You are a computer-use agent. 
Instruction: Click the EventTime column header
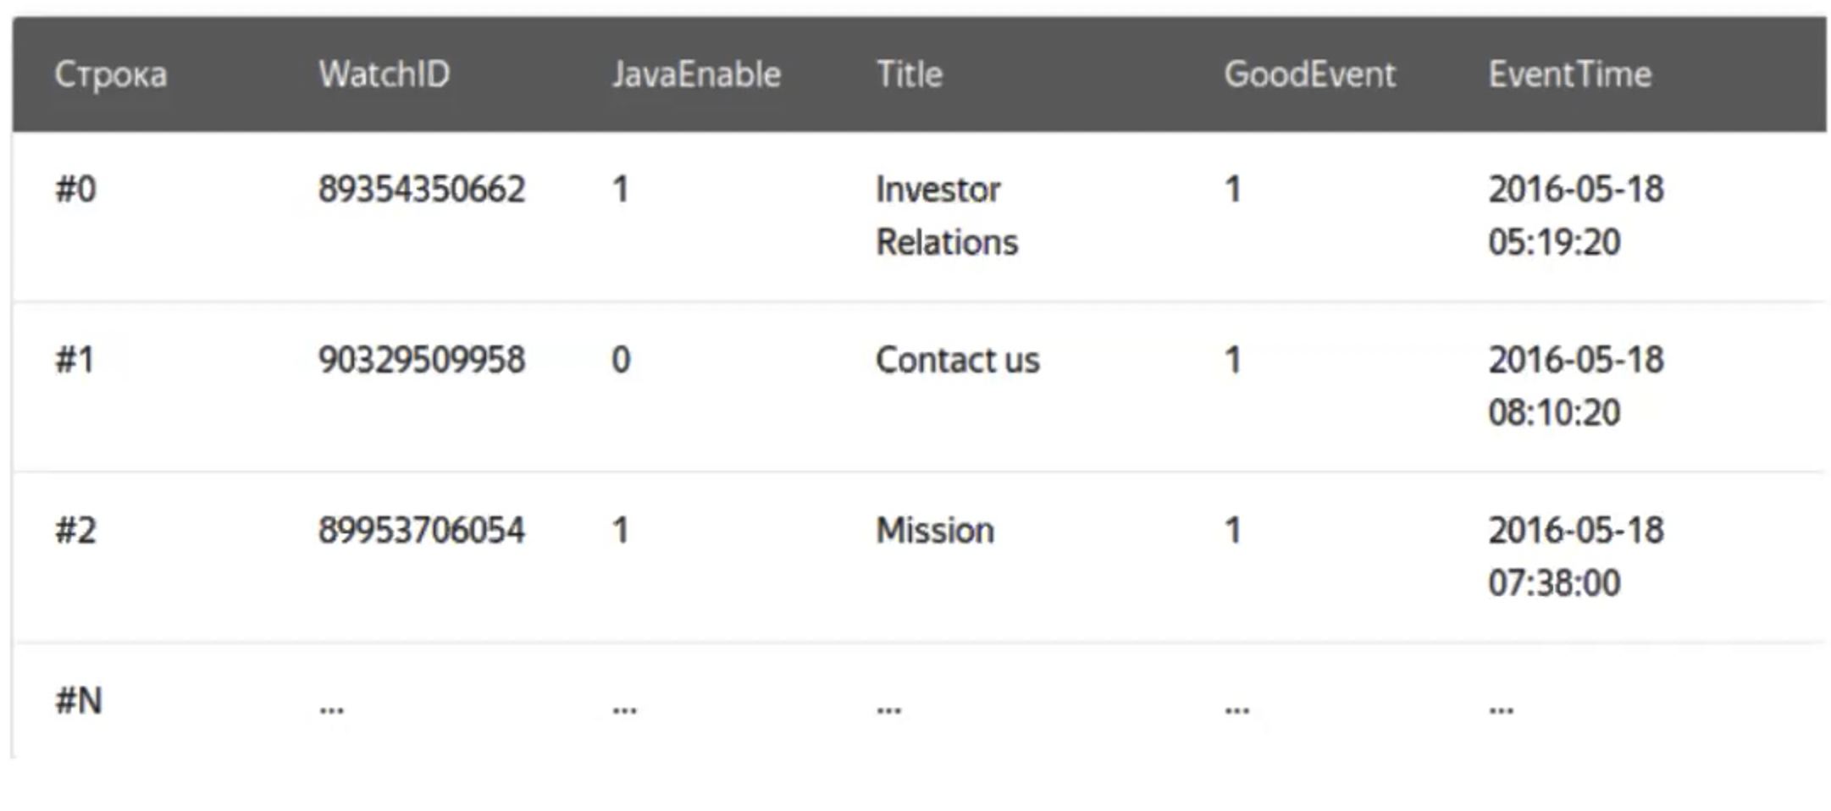click(1569, 74)
